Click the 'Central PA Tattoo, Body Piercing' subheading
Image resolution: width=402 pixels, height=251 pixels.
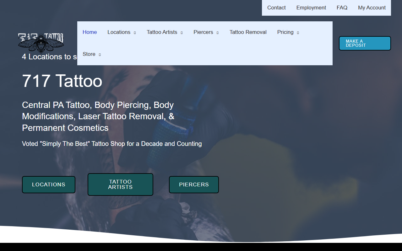[98, 116]
